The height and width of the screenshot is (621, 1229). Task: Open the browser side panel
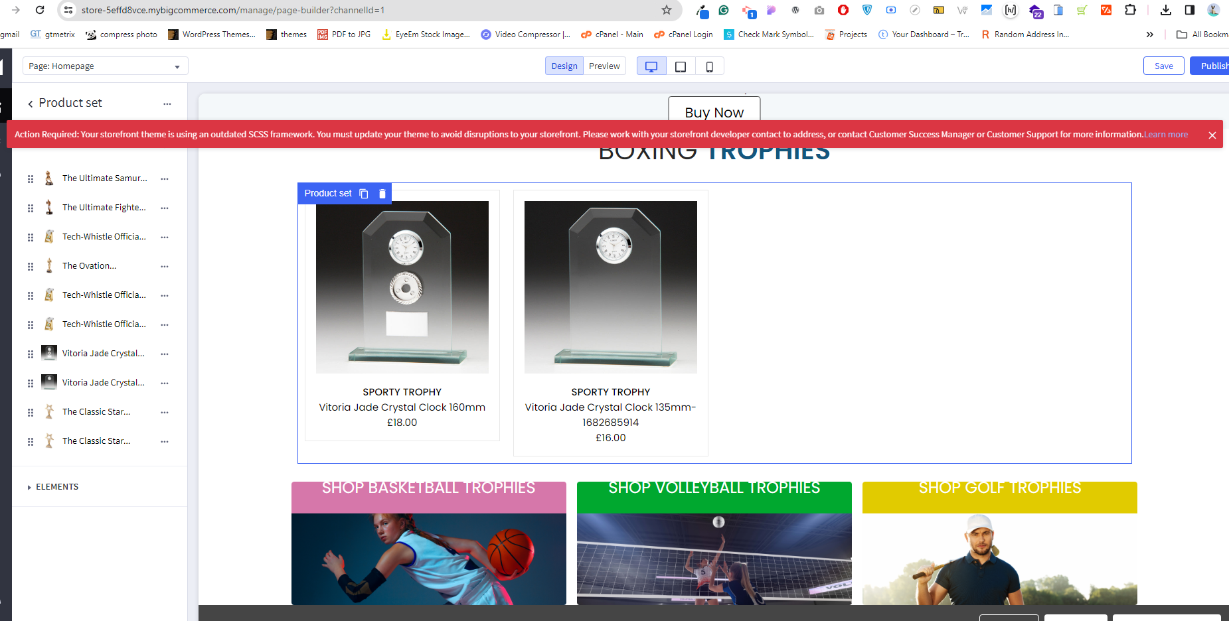pos(1190,10)
